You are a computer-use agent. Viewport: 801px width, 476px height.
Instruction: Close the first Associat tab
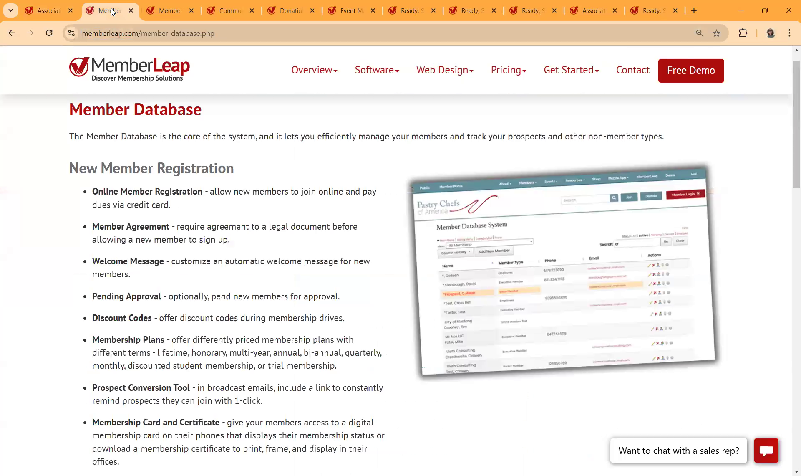pos(71,10)
